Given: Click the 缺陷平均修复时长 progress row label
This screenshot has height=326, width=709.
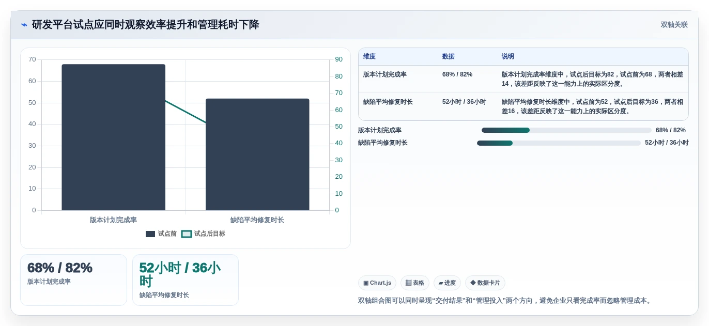Looking at the screenshot, I should coord(383,143).
